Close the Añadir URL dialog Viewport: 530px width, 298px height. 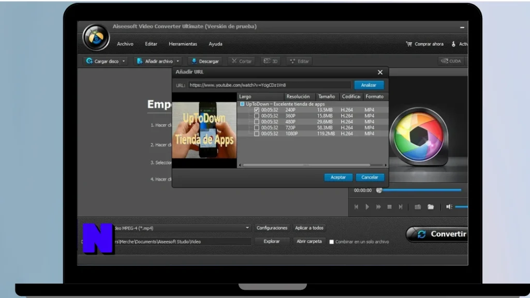(x=380, y=72)
